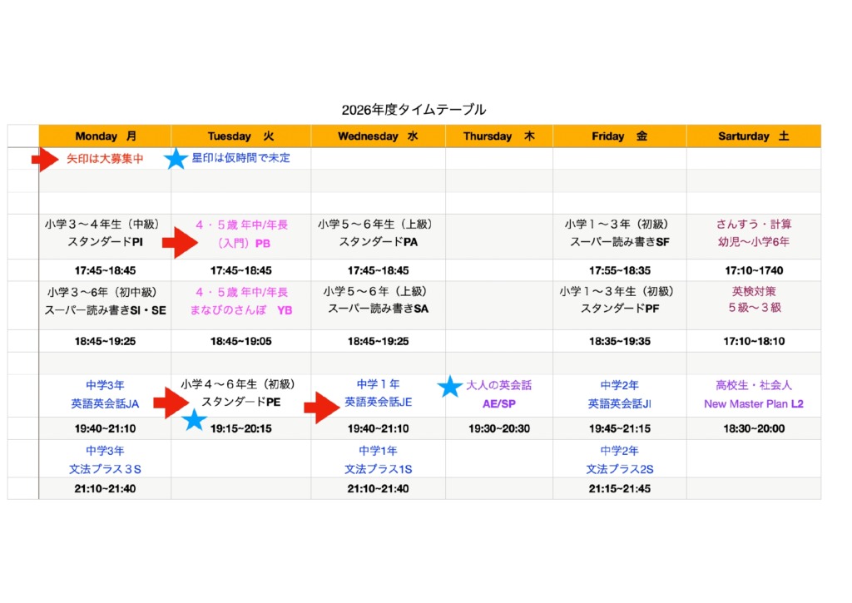Image resolution: width=852 pixels, height=603 pixels.
Task: Click the blue star beside 星印は仮時間で未定
Action: pos(176,159)
